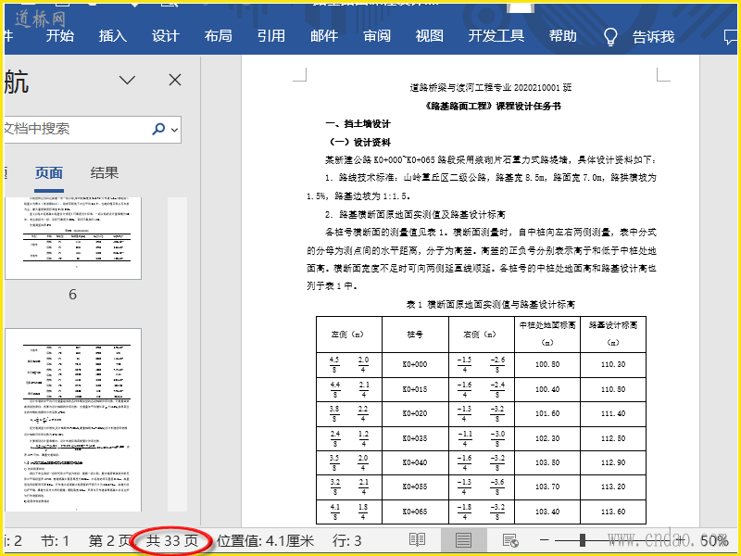Click the document search input field
Screen dimensions: 741x556
click(76, 129)
